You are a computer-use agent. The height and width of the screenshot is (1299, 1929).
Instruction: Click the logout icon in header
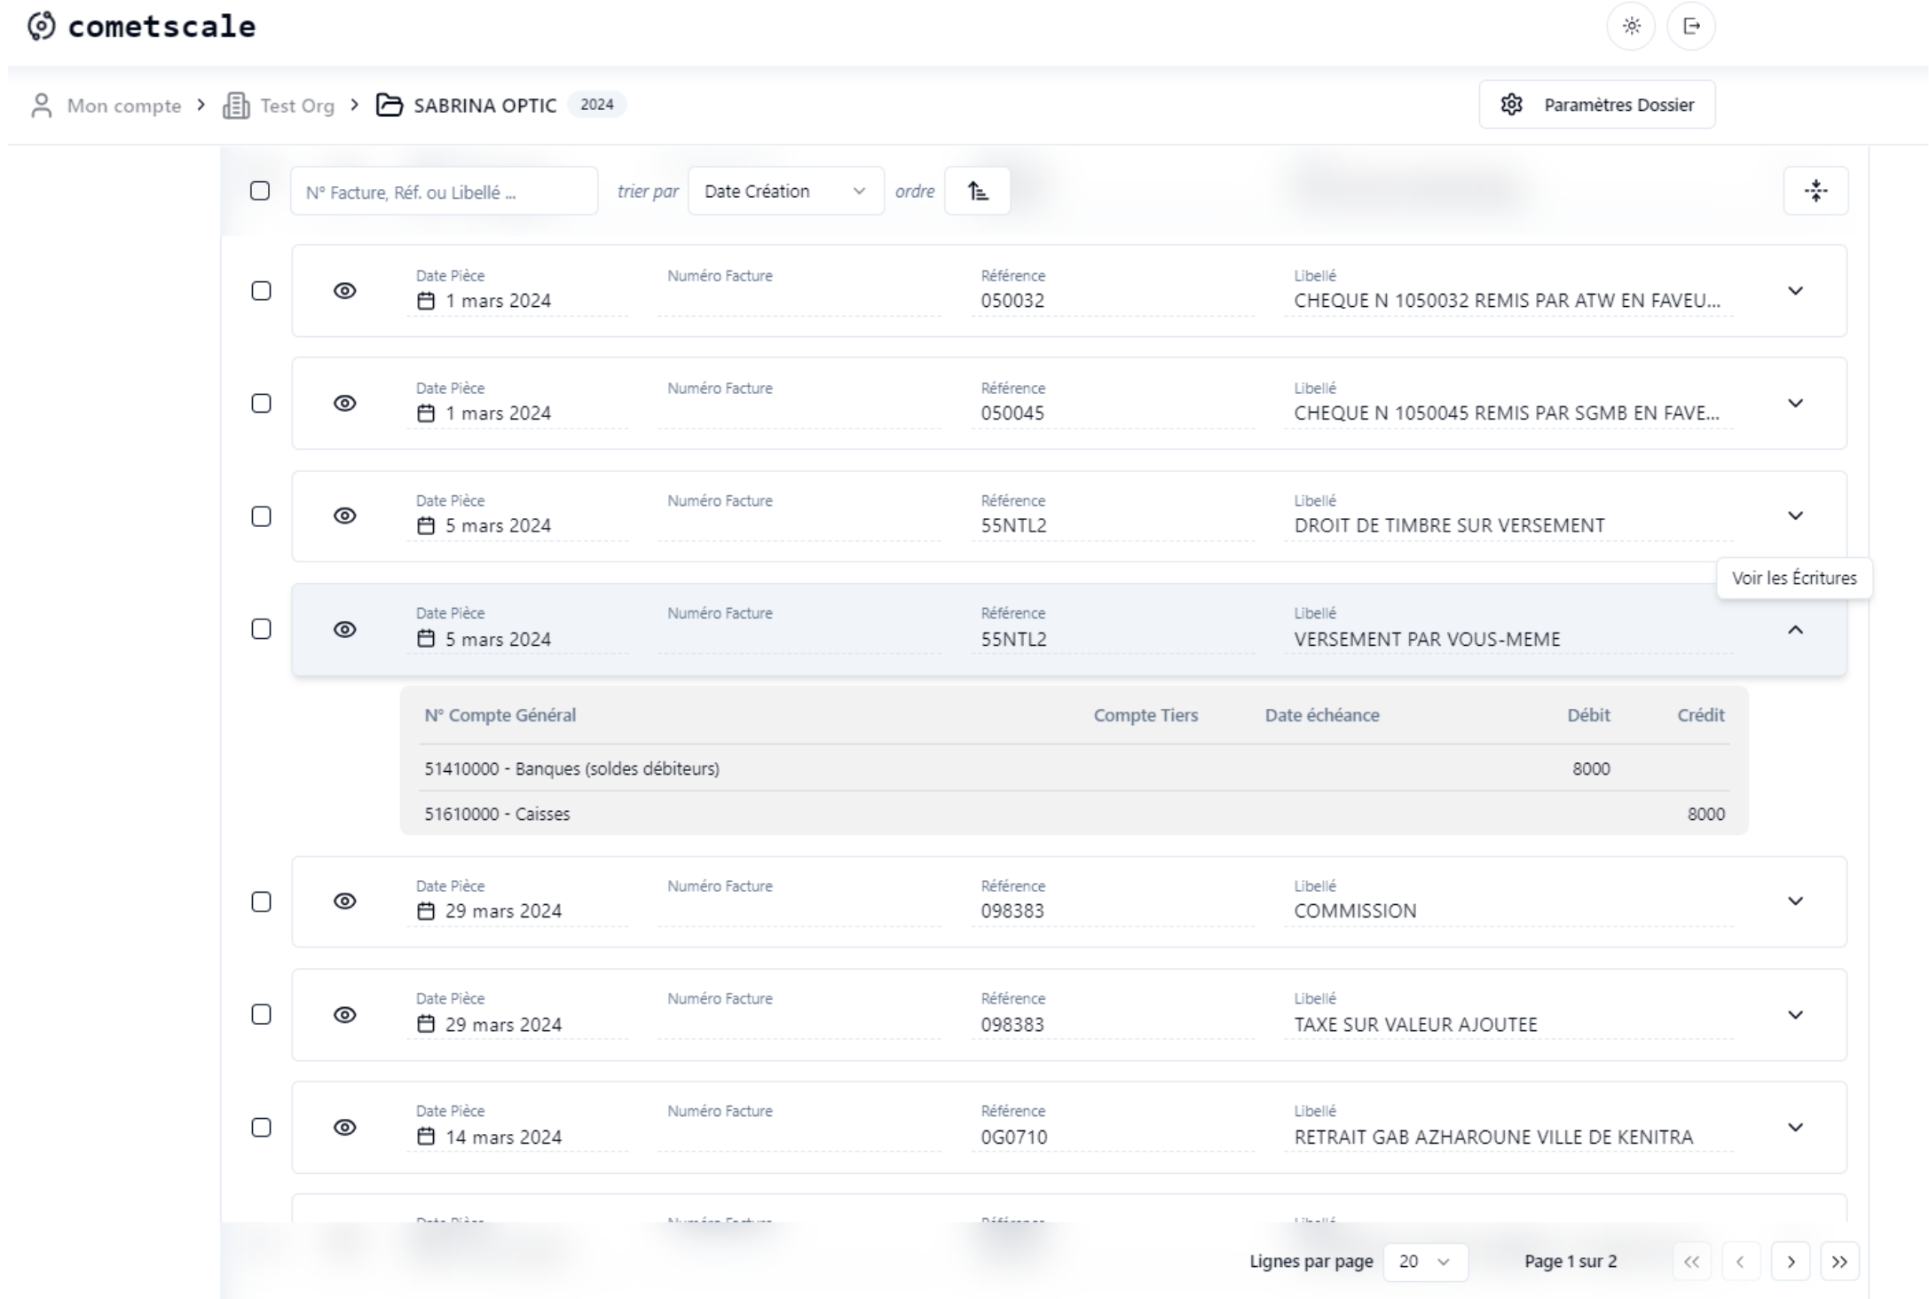tap(1691, 27)
